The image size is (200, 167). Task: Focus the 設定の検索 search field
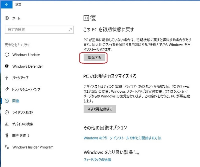39,30
